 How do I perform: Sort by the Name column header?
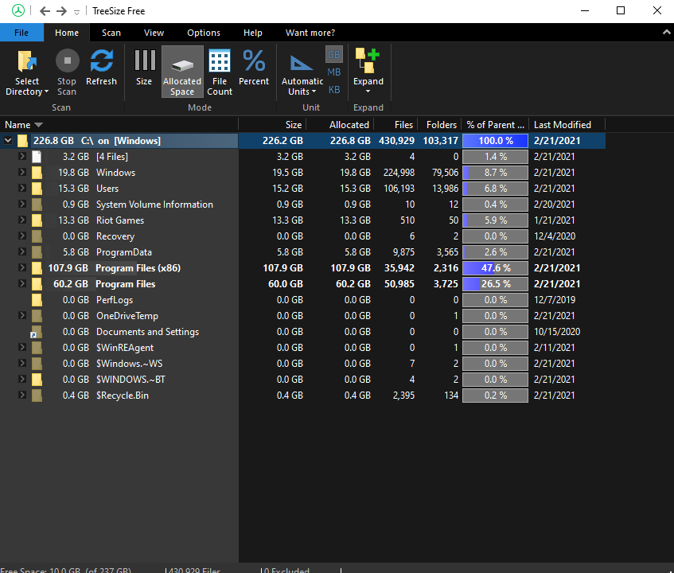click(119, 125)
